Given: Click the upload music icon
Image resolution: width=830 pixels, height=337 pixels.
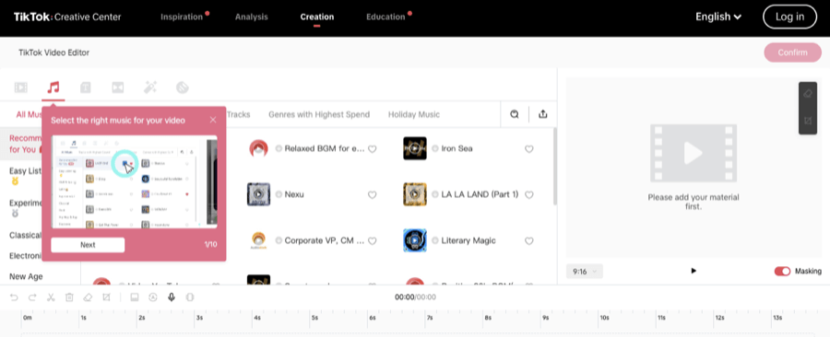Looking at the screenshot, I should pyautogui.click(x=542, y=114).
